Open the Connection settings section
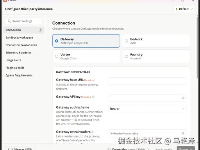 pyautogui.click(x=24, y=30)
